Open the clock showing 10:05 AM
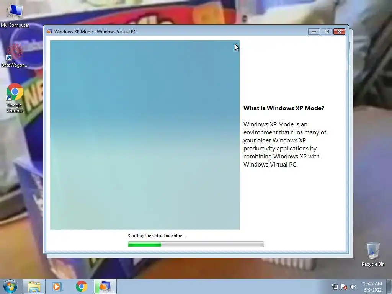 372,287
